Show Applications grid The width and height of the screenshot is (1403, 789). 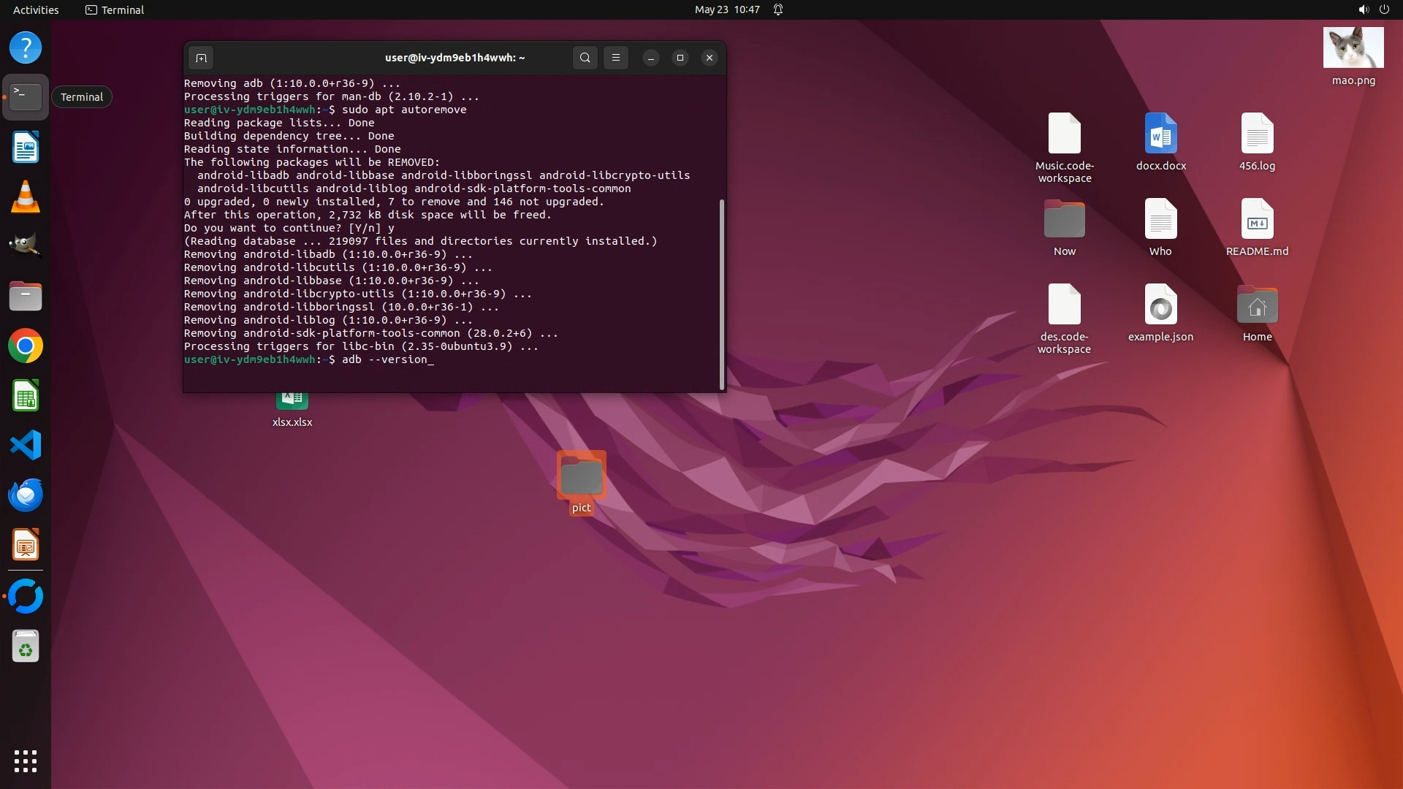coord(26,761)
